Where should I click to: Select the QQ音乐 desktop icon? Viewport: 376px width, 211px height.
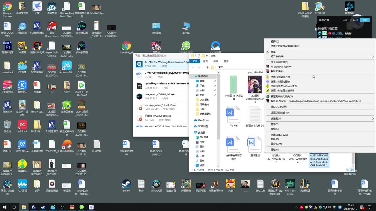(22, 166)
